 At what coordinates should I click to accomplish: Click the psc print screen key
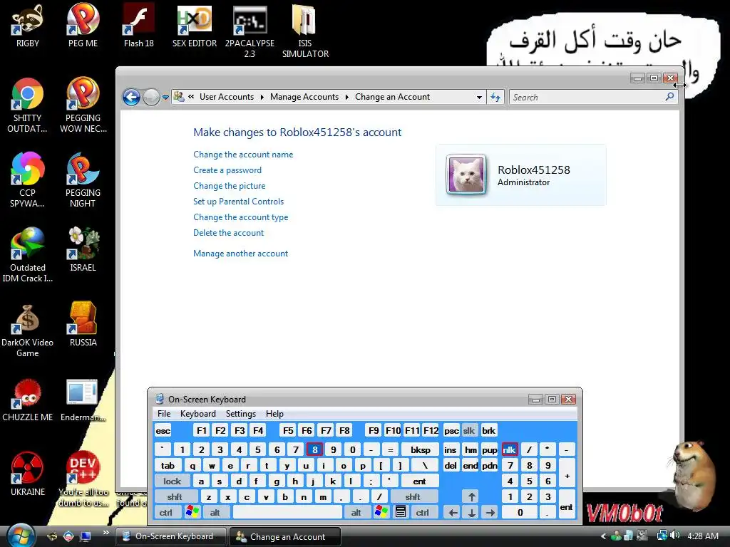pyautogui.click(x=451, y=430)
